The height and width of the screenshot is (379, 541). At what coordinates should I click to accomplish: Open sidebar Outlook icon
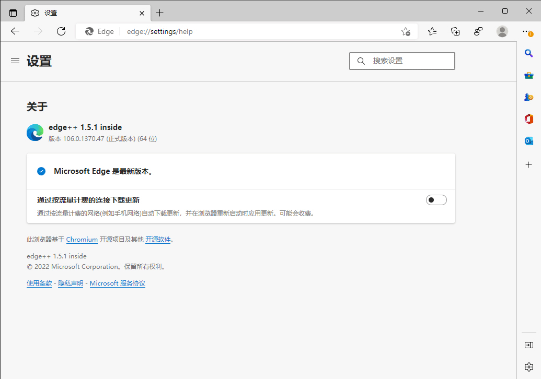[x=528, y=141]
